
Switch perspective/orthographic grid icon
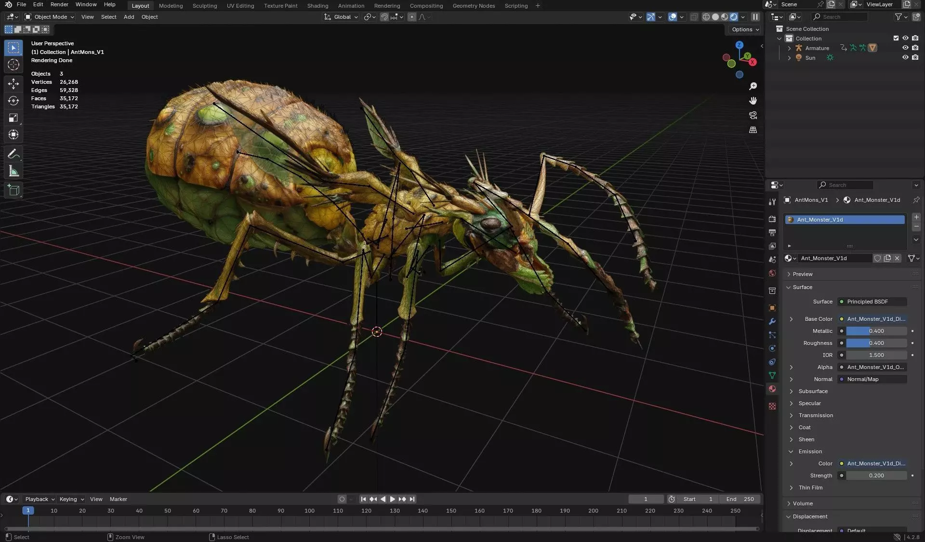click(753, 130)
